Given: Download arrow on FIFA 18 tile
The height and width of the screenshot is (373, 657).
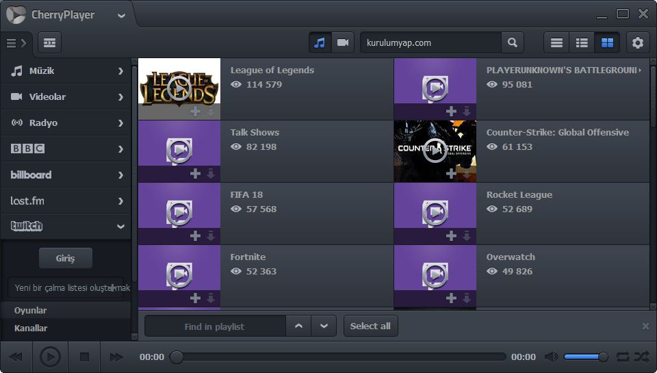Looking at the screenshot, I should tap(211, 236).
